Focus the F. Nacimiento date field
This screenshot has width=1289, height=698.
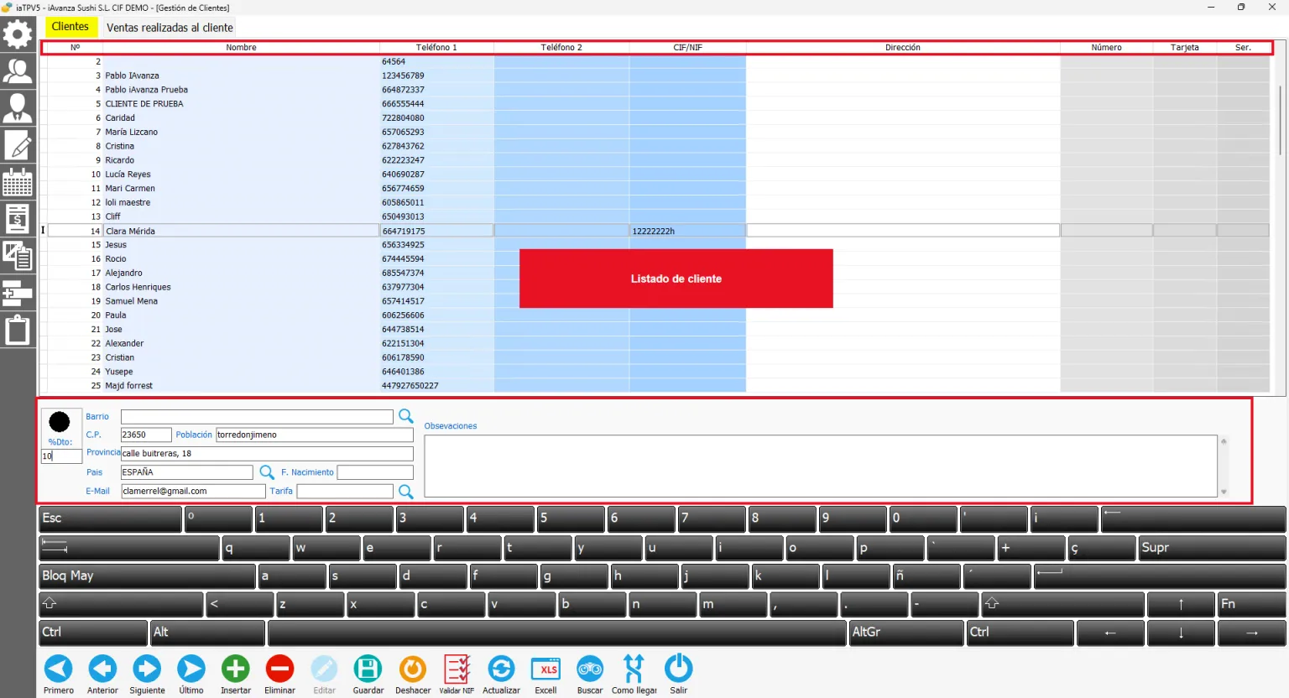[x=375, y=472]
